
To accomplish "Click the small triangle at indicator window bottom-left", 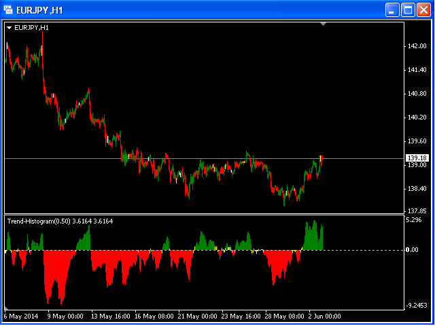I will (x=6, y=308).
